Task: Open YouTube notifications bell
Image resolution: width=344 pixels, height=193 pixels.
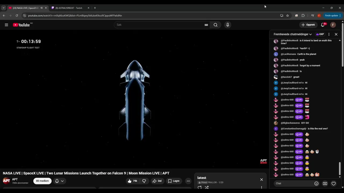Action: pyautogui.click(x=323, y=25)
